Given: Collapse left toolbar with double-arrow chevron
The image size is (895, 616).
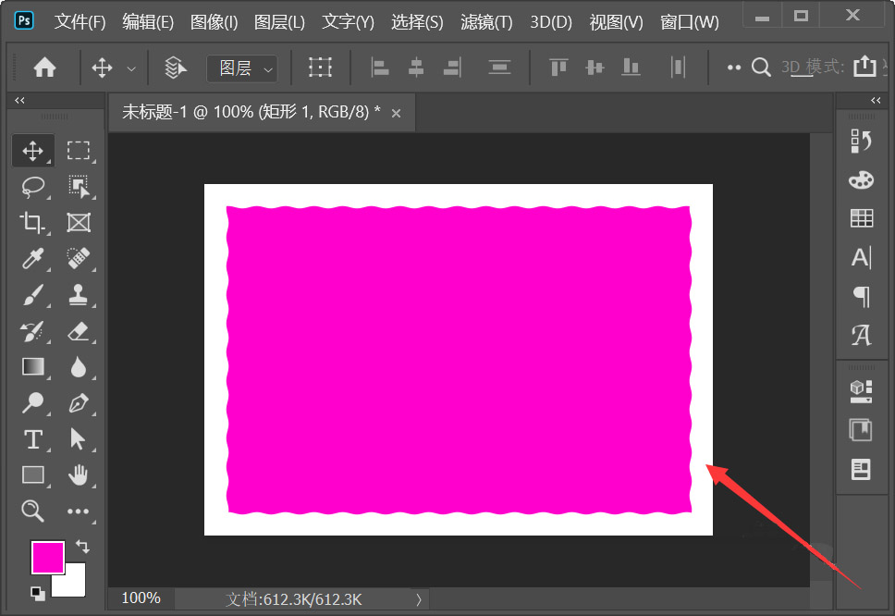Looking at the screenshot, I should [x=19, y=100].
